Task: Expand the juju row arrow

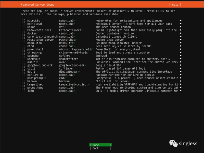Action: click(181, 91)
